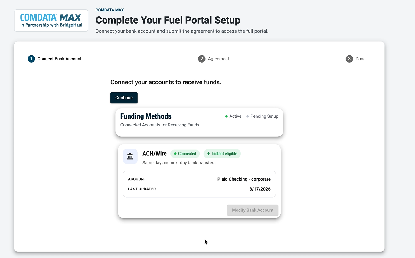Click Complete Your Fuel Portal Setup title
The width and height of the screenshot is (415, 258).
pyautogui.click(x=168, y=20)
